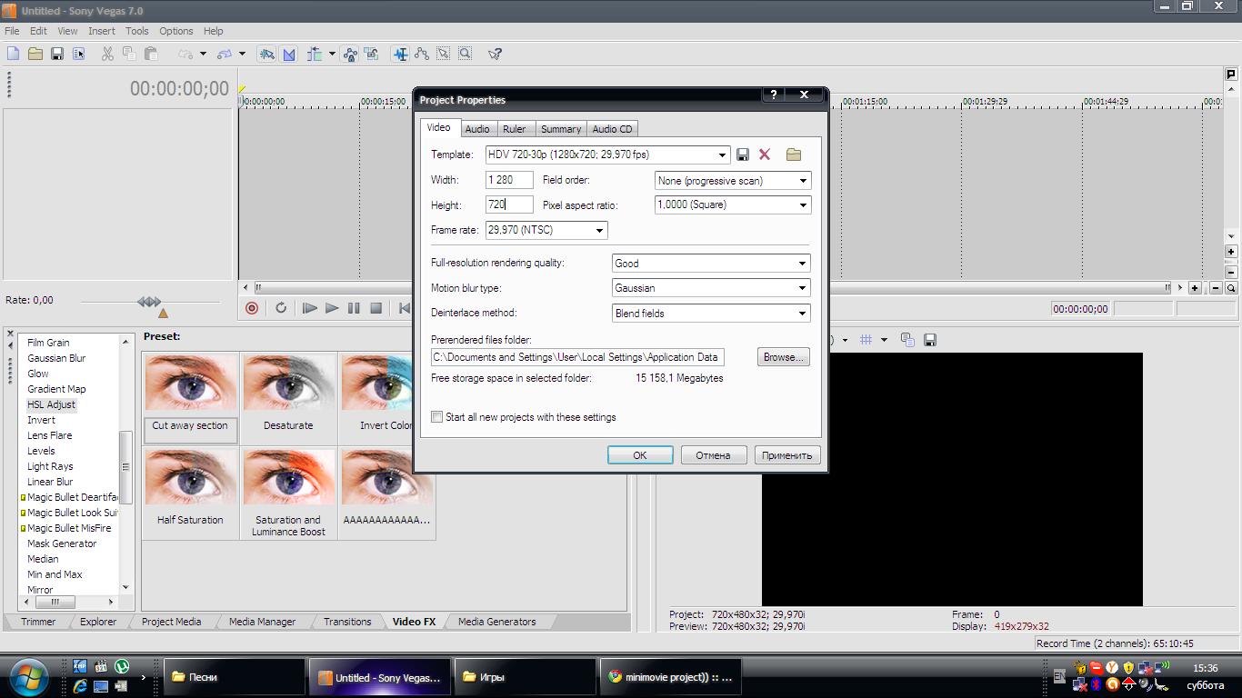Toggle Auto Ripple toolbar icon
Viewport: 1242px width, 698px height.
pos(316,54)
